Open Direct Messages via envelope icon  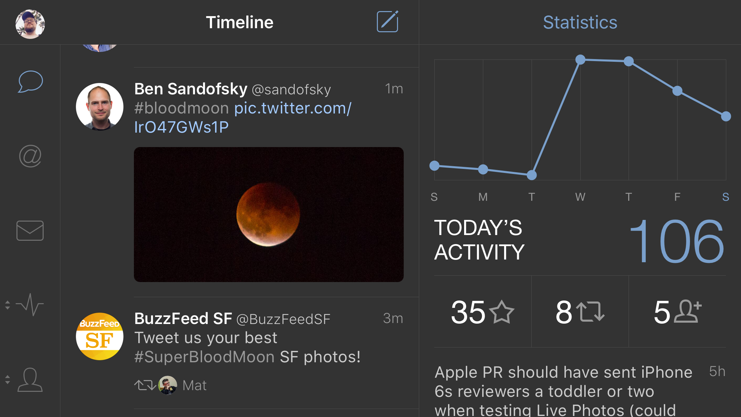[x=30, y=230]
